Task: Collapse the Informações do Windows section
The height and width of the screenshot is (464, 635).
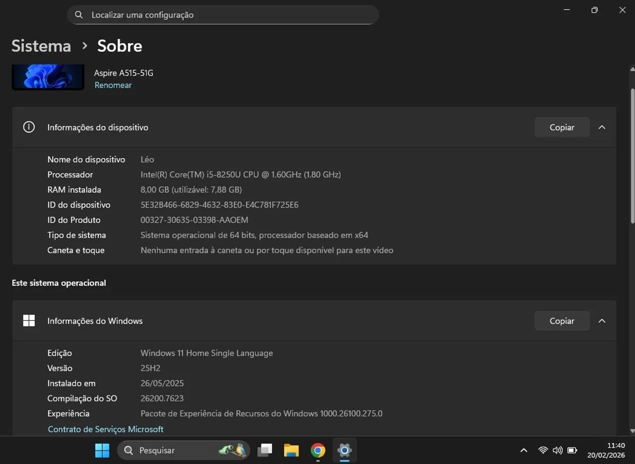Action: (x=602, y=321)
